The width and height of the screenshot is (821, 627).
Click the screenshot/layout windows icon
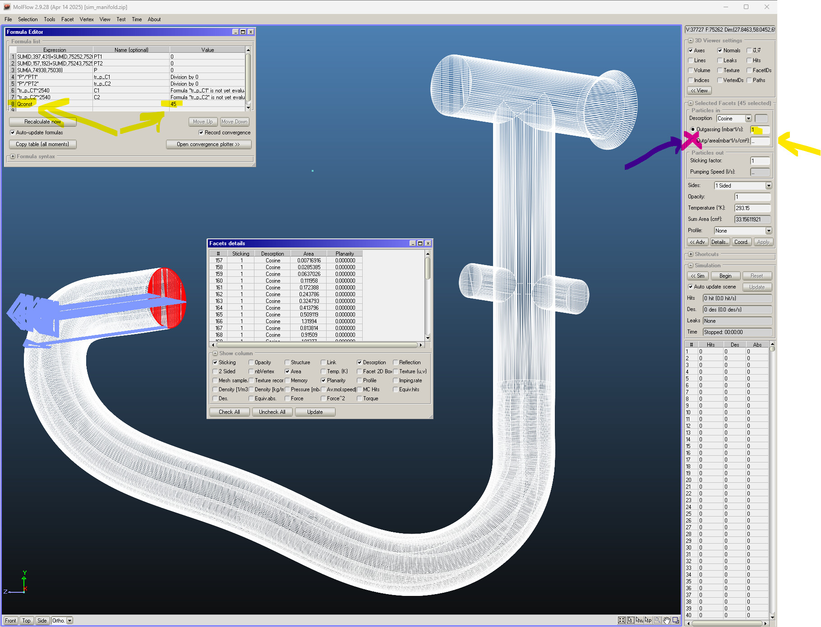click(x=676, y=620)
